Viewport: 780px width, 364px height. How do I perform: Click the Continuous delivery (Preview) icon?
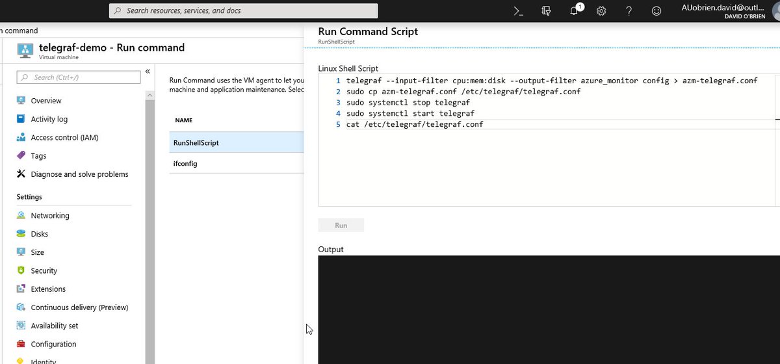(21, 307)
